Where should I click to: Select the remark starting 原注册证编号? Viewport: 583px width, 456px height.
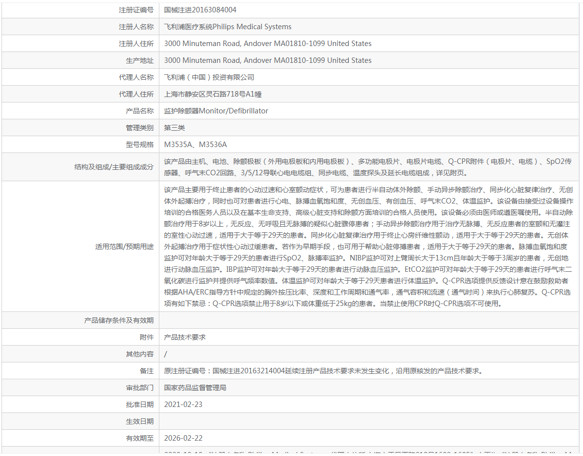pos(324,371)
